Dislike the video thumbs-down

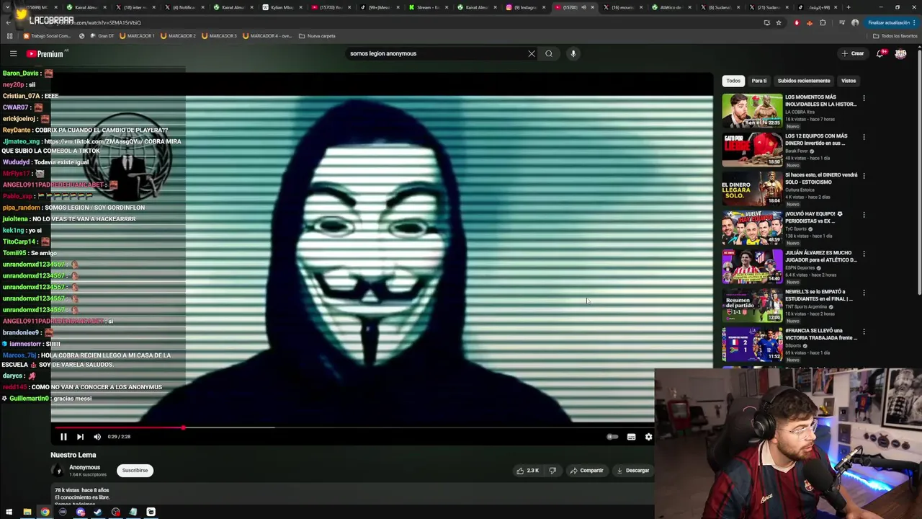[552, 471]
